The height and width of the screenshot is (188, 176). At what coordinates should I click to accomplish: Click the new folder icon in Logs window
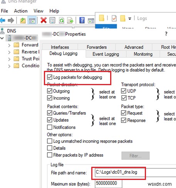123,18
